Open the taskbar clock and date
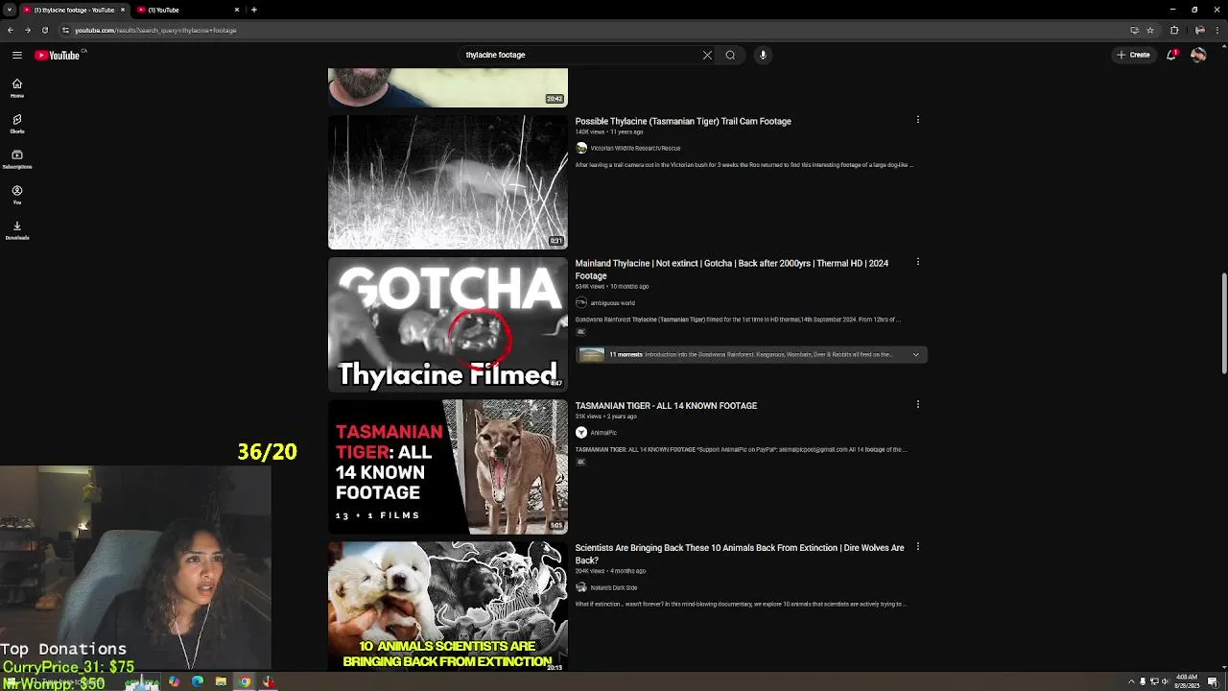 click(1188, 681)
